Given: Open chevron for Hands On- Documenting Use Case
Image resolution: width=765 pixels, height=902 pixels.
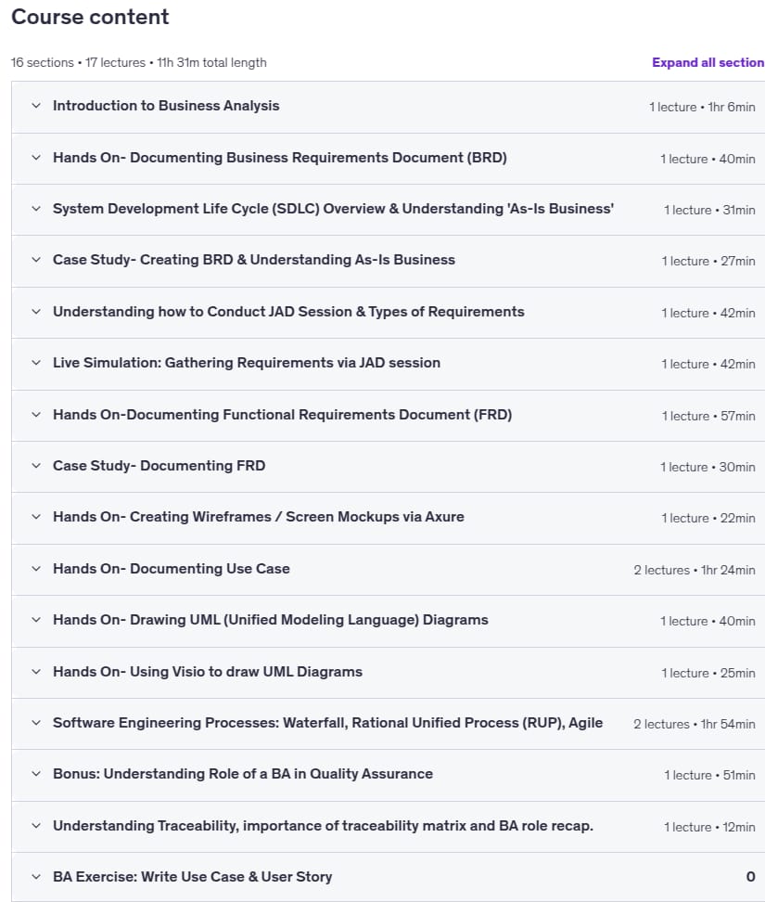Looking at the screenshot, I should [x=36, y=569].
